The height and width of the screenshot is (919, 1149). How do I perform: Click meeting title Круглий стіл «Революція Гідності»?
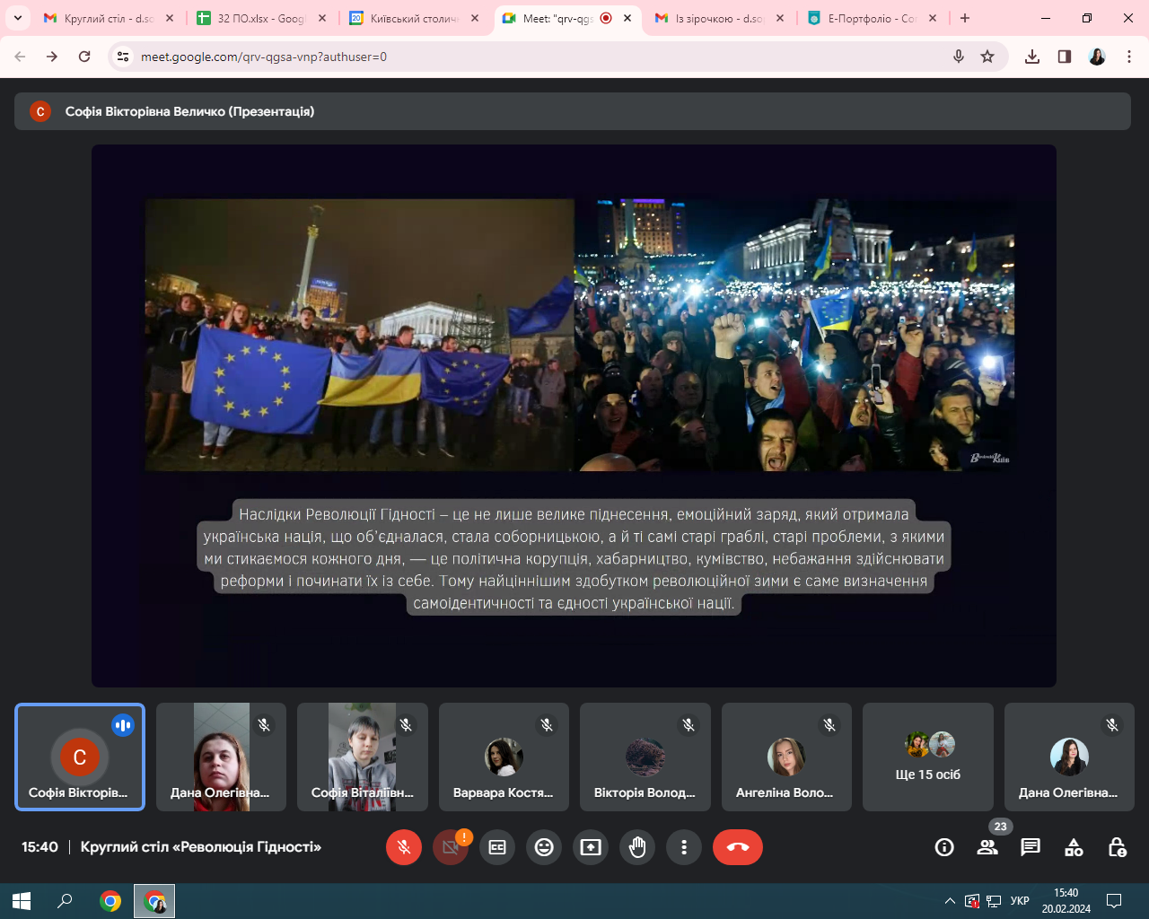point(201,847)
